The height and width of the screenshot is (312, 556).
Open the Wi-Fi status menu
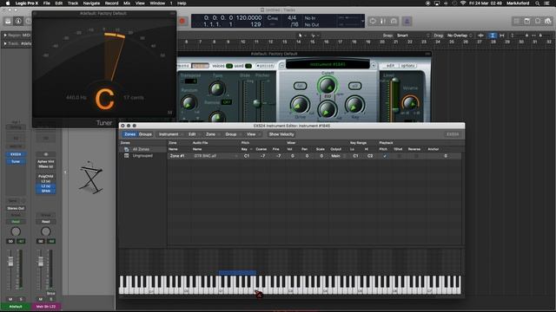coord(463,3)
